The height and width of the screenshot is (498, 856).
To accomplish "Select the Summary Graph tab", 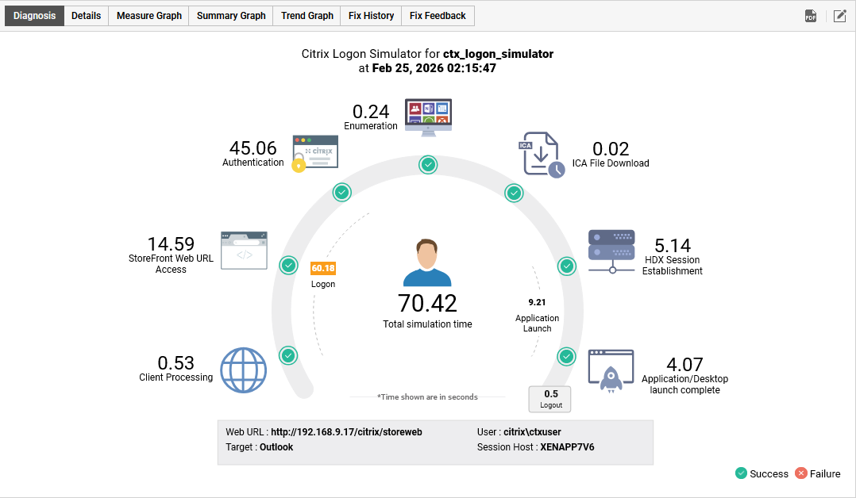I will tap(231, 16).
